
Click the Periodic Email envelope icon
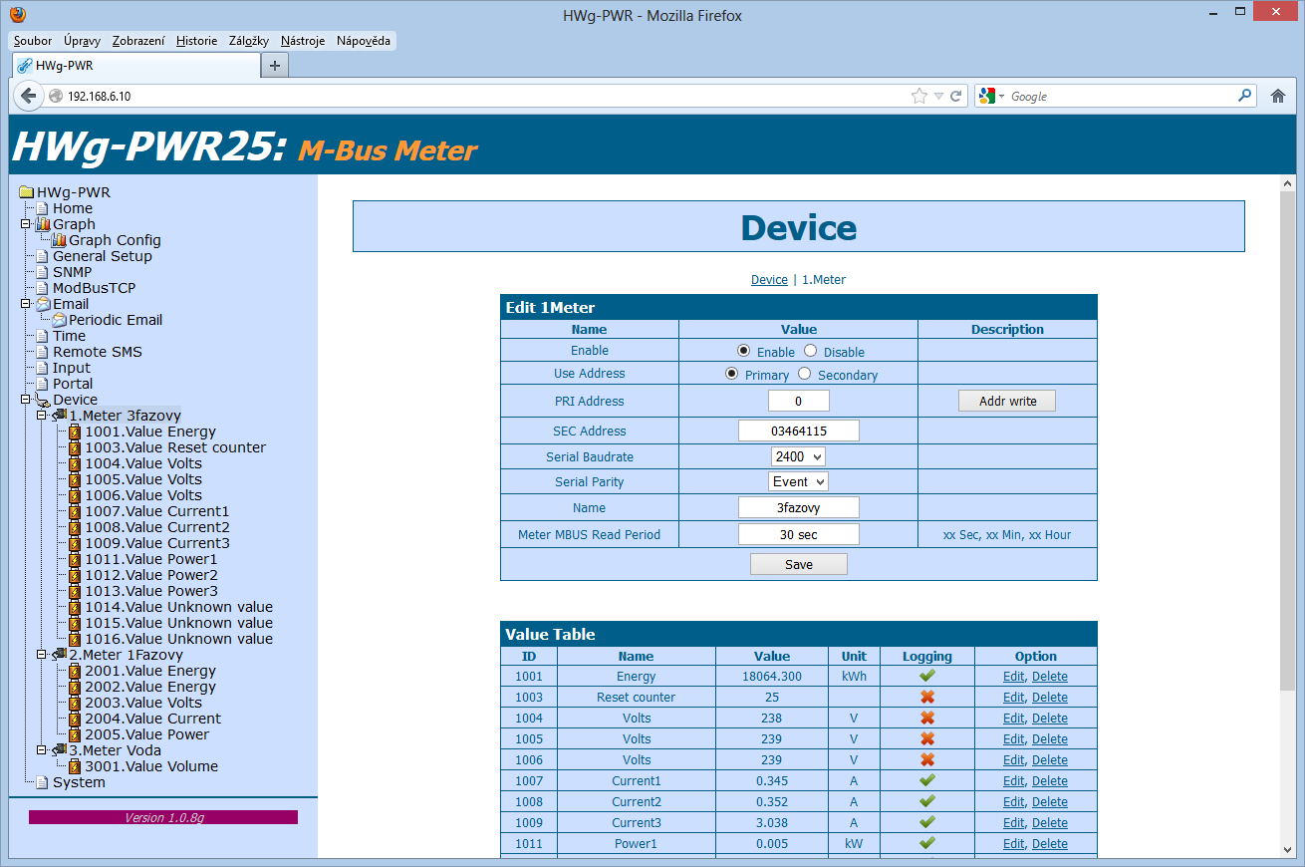[59, 320]
